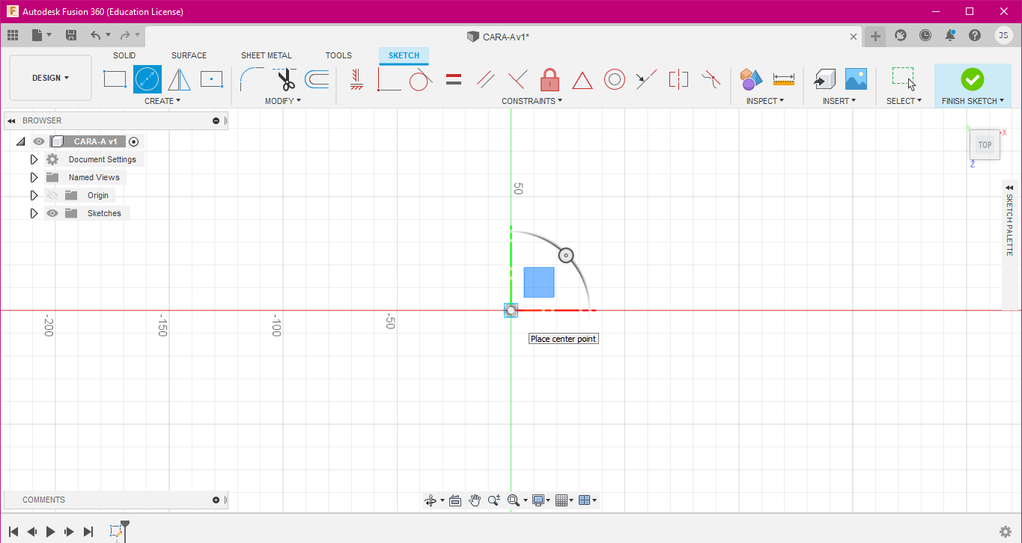Screen dimensions: 1022x543
Task: Open the Inspect dropdown menu
Action: coord(765,101)
